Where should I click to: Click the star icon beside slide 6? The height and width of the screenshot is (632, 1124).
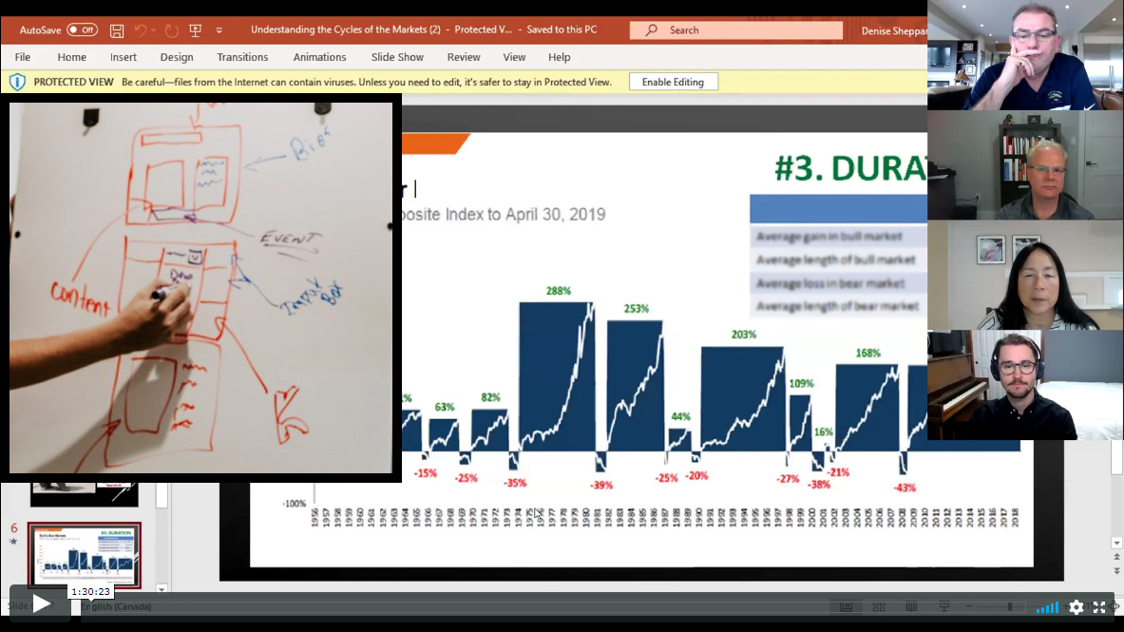point(13,542)
